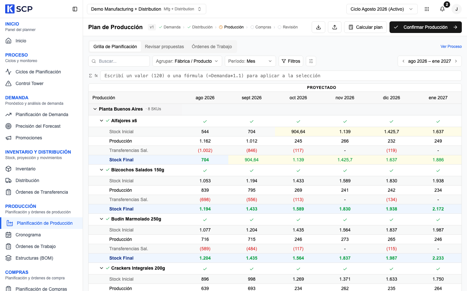Switch to Órdenes de Trabajo tab
The width and height of the screenshot is (467, 291).
pos(212,47)
